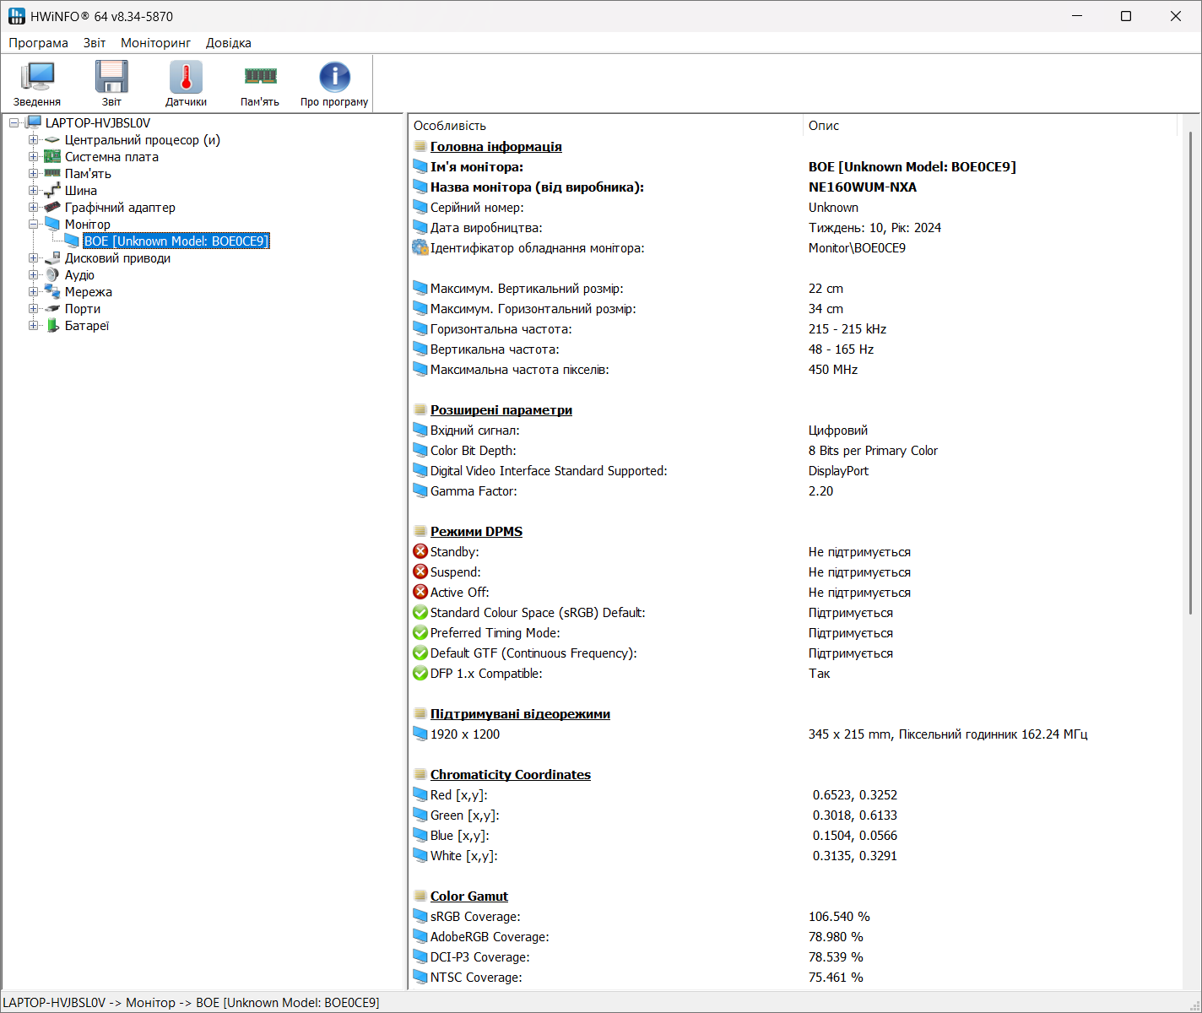The height and width of the screenshot is (1013, 1202).
Task: Expand the Пам'ять tree node
Action: [33, 174]
